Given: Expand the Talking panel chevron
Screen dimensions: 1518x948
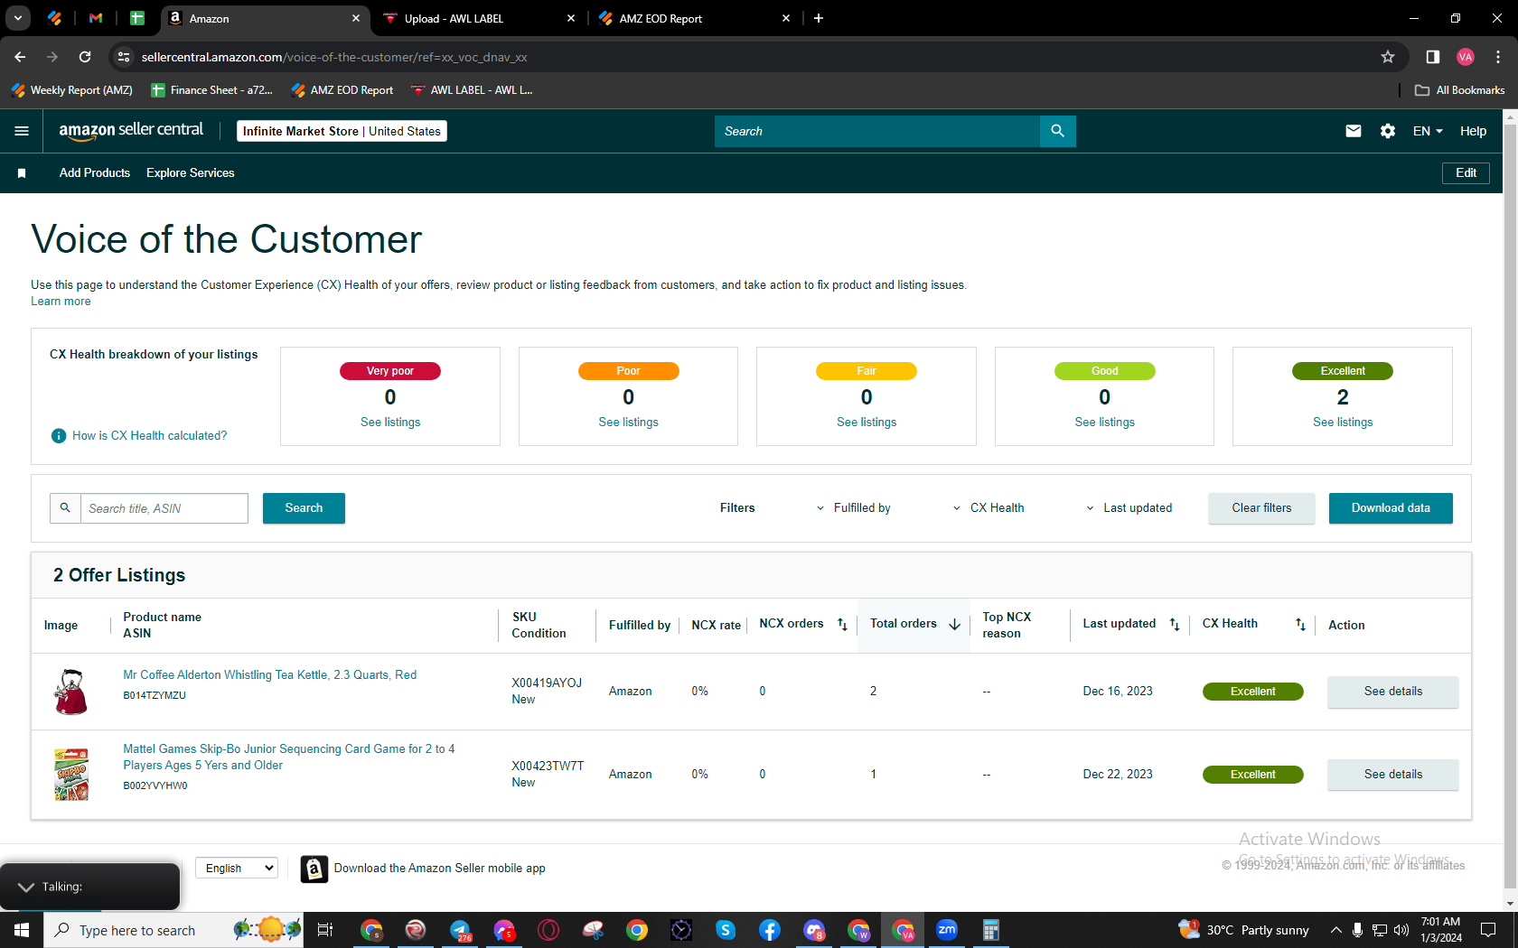Looking at the screenshot, I should [26, 887].
